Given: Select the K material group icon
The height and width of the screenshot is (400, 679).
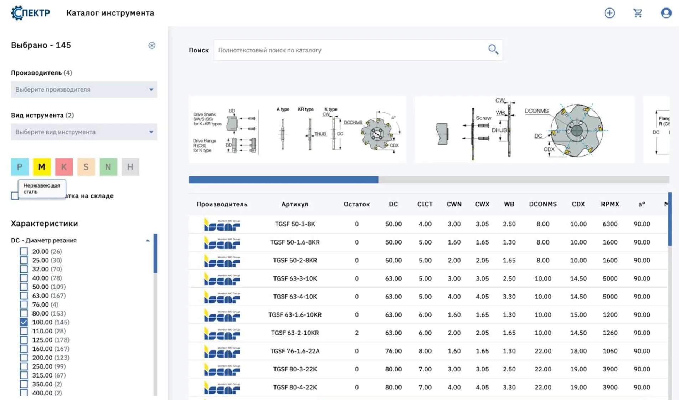Looking at the screenshot, I should pyautogui.click(x=64, y=167).
